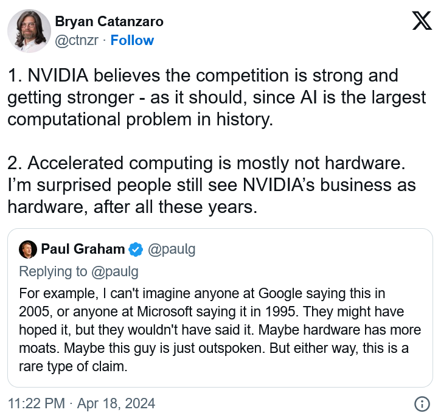Open the X logo link
The image size is (438, 418).
pos(422,21)
